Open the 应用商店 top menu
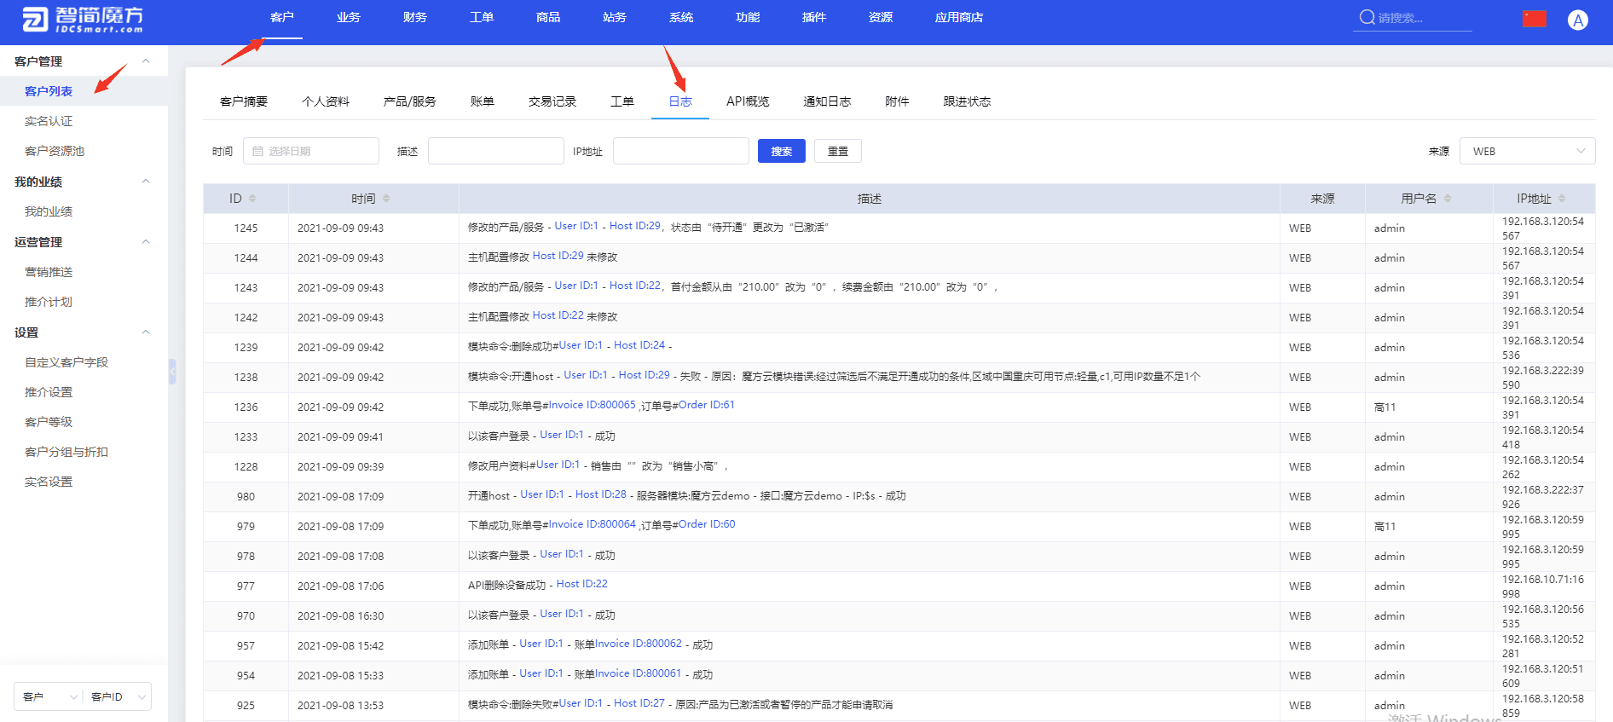The height and width of the screenshot is (722, 1613). point(959,18)
